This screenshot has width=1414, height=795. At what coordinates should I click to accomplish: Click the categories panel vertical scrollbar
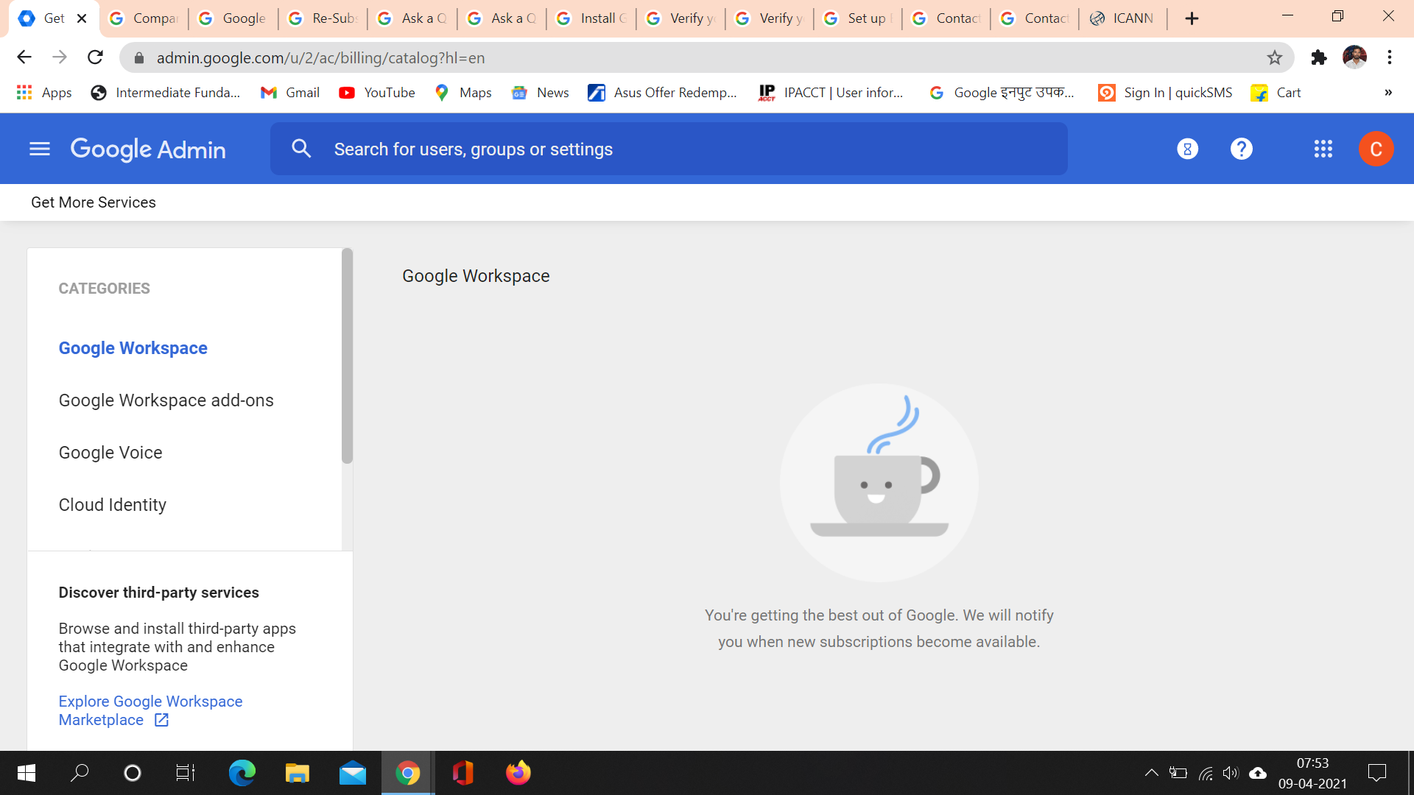(x=347, y=357)
